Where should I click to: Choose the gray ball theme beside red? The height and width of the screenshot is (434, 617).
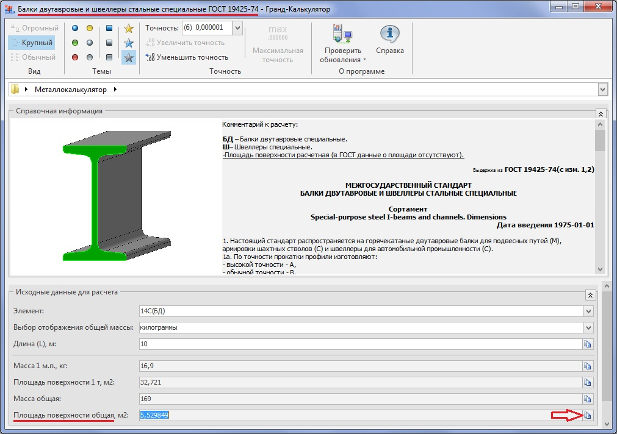[90, 57]
